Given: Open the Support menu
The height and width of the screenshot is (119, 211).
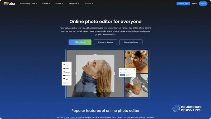Looking at the screenshot, I should (x=89, y=4).
